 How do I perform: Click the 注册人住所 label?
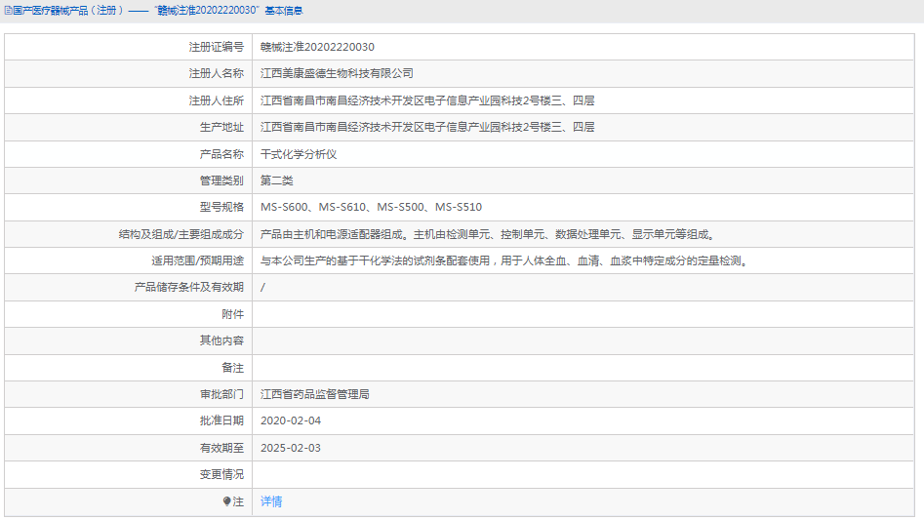[x=217, y=100]
